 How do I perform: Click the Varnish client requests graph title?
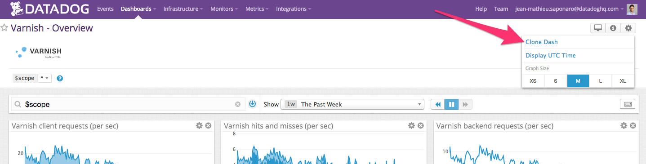coord(65,126)
